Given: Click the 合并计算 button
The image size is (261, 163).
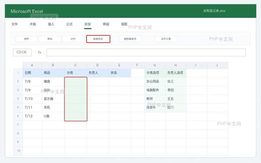Looking at the screenshot, I should tap(166, 39).
